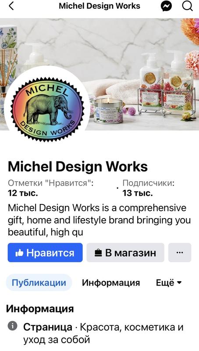The width and height of the screenshot is (199, 351).
Task: Expand truncated page description text
Action: click(x=99, y=220)
